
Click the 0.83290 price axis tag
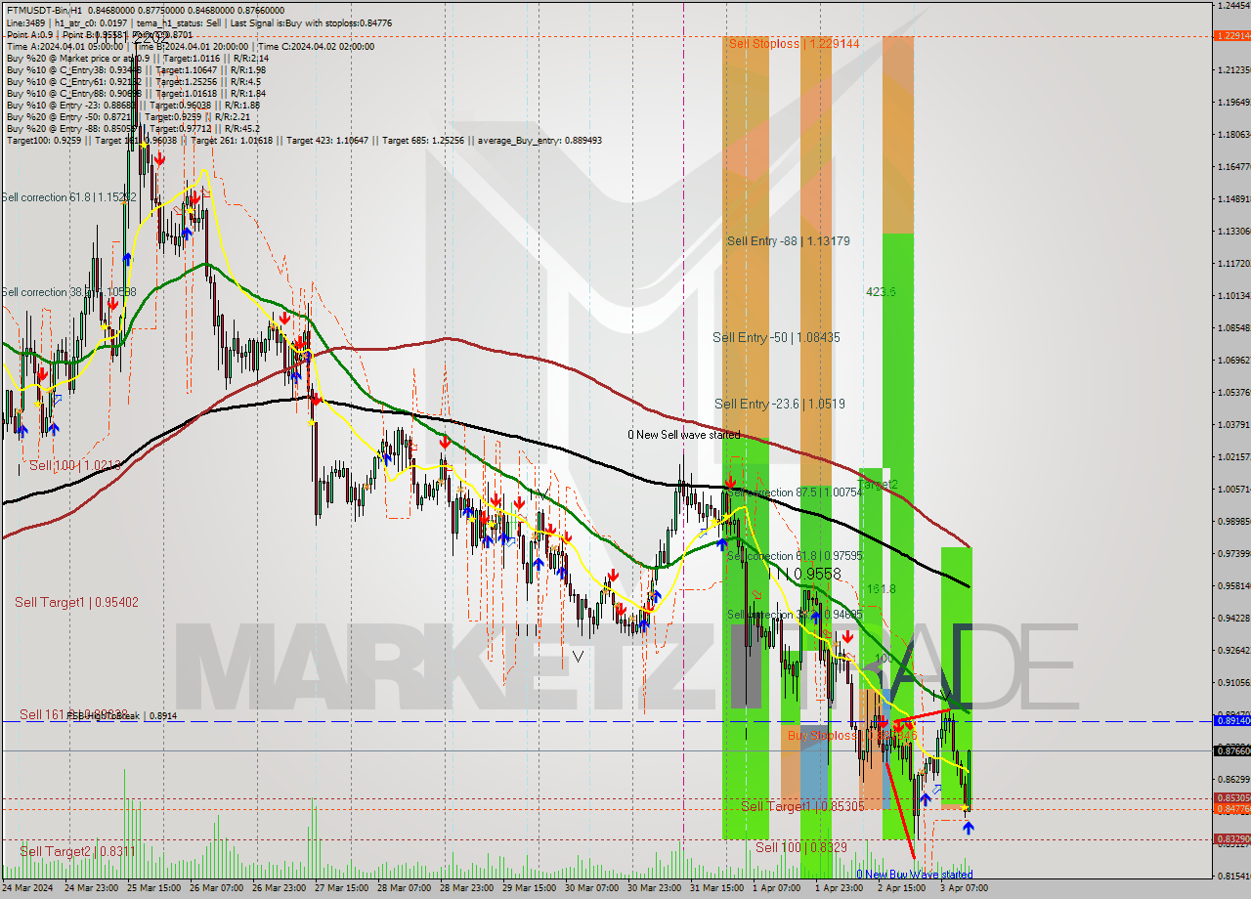[x=1231, y=839]
